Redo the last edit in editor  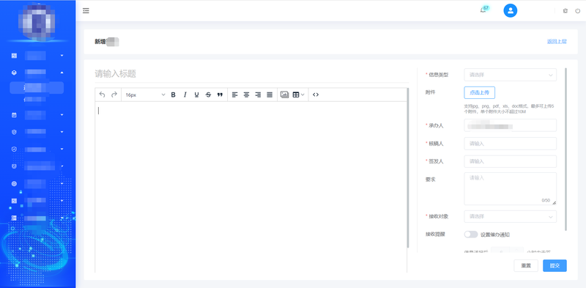pos(114,95)
